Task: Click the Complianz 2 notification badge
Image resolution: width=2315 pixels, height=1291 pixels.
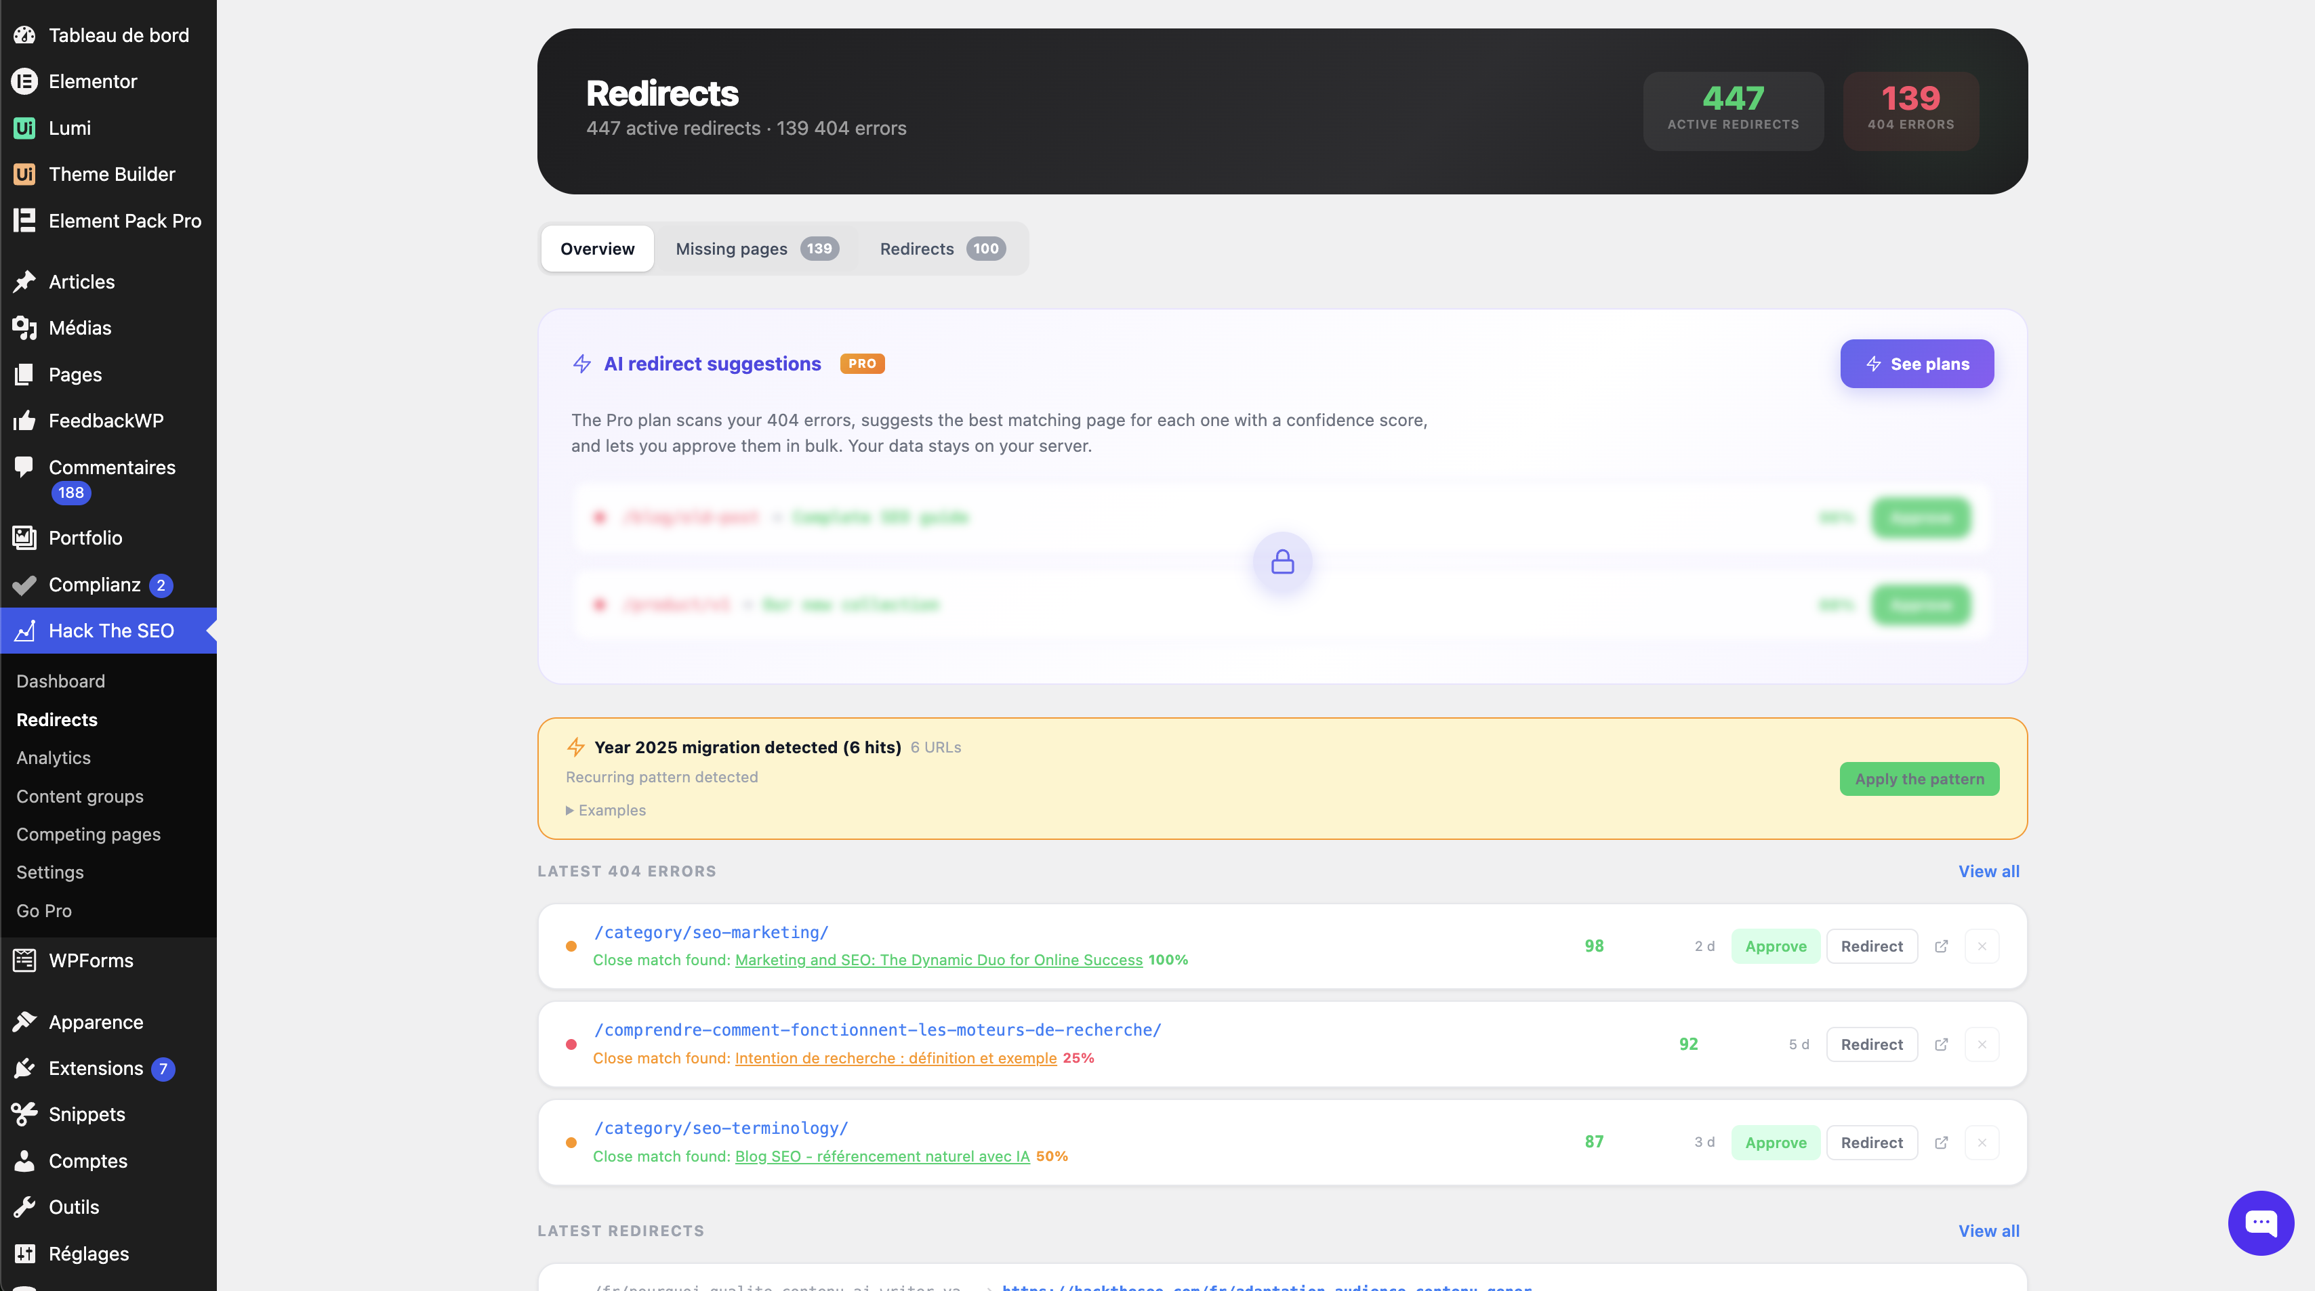Action: [x=161, y=586]
